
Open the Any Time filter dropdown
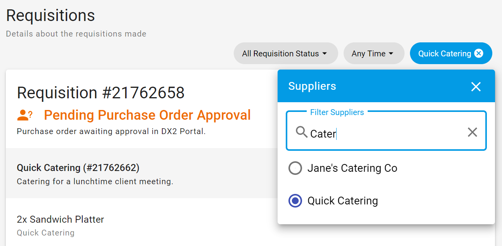click(x=373, y=53)
